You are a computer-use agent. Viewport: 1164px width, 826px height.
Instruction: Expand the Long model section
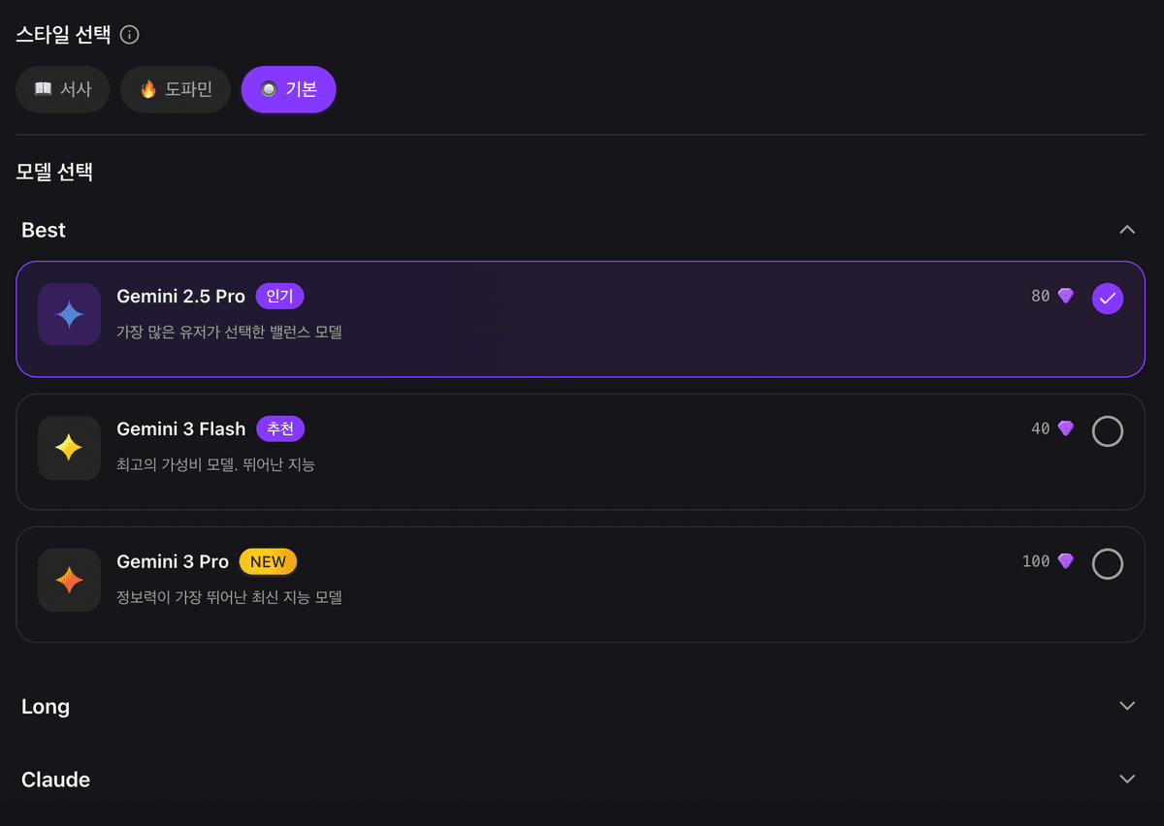click(1127, 706)
